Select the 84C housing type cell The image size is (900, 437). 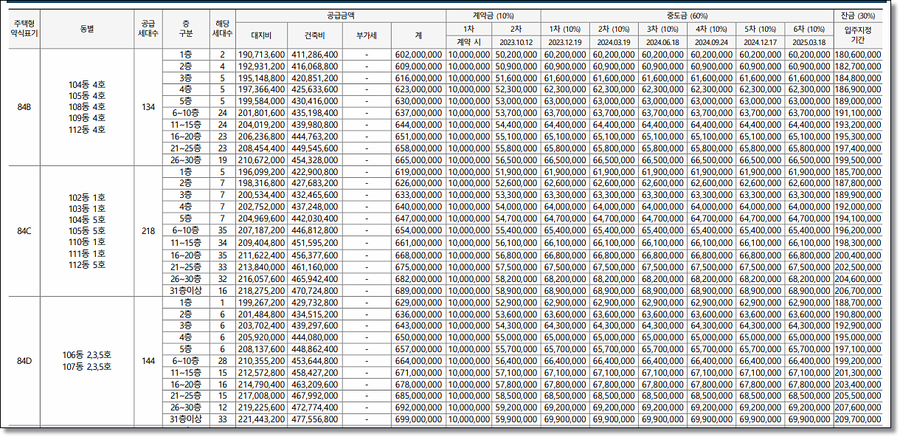coord(24,230)
